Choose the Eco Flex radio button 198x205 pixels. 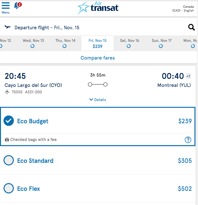(9, 188)
